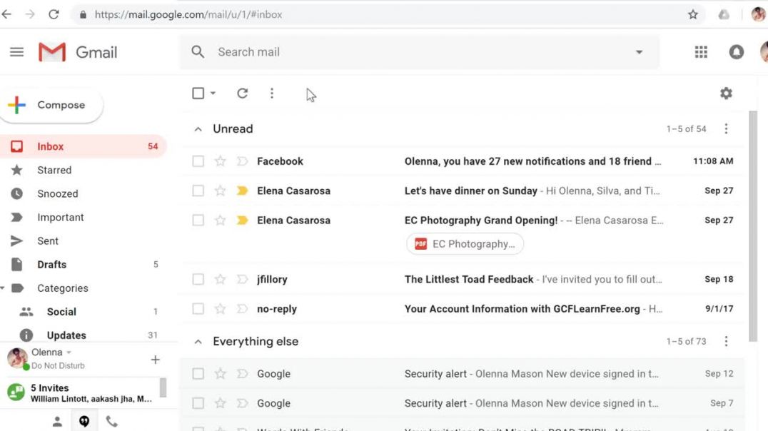
Task: Click the cloud extension icon
Action: (724, 15)
